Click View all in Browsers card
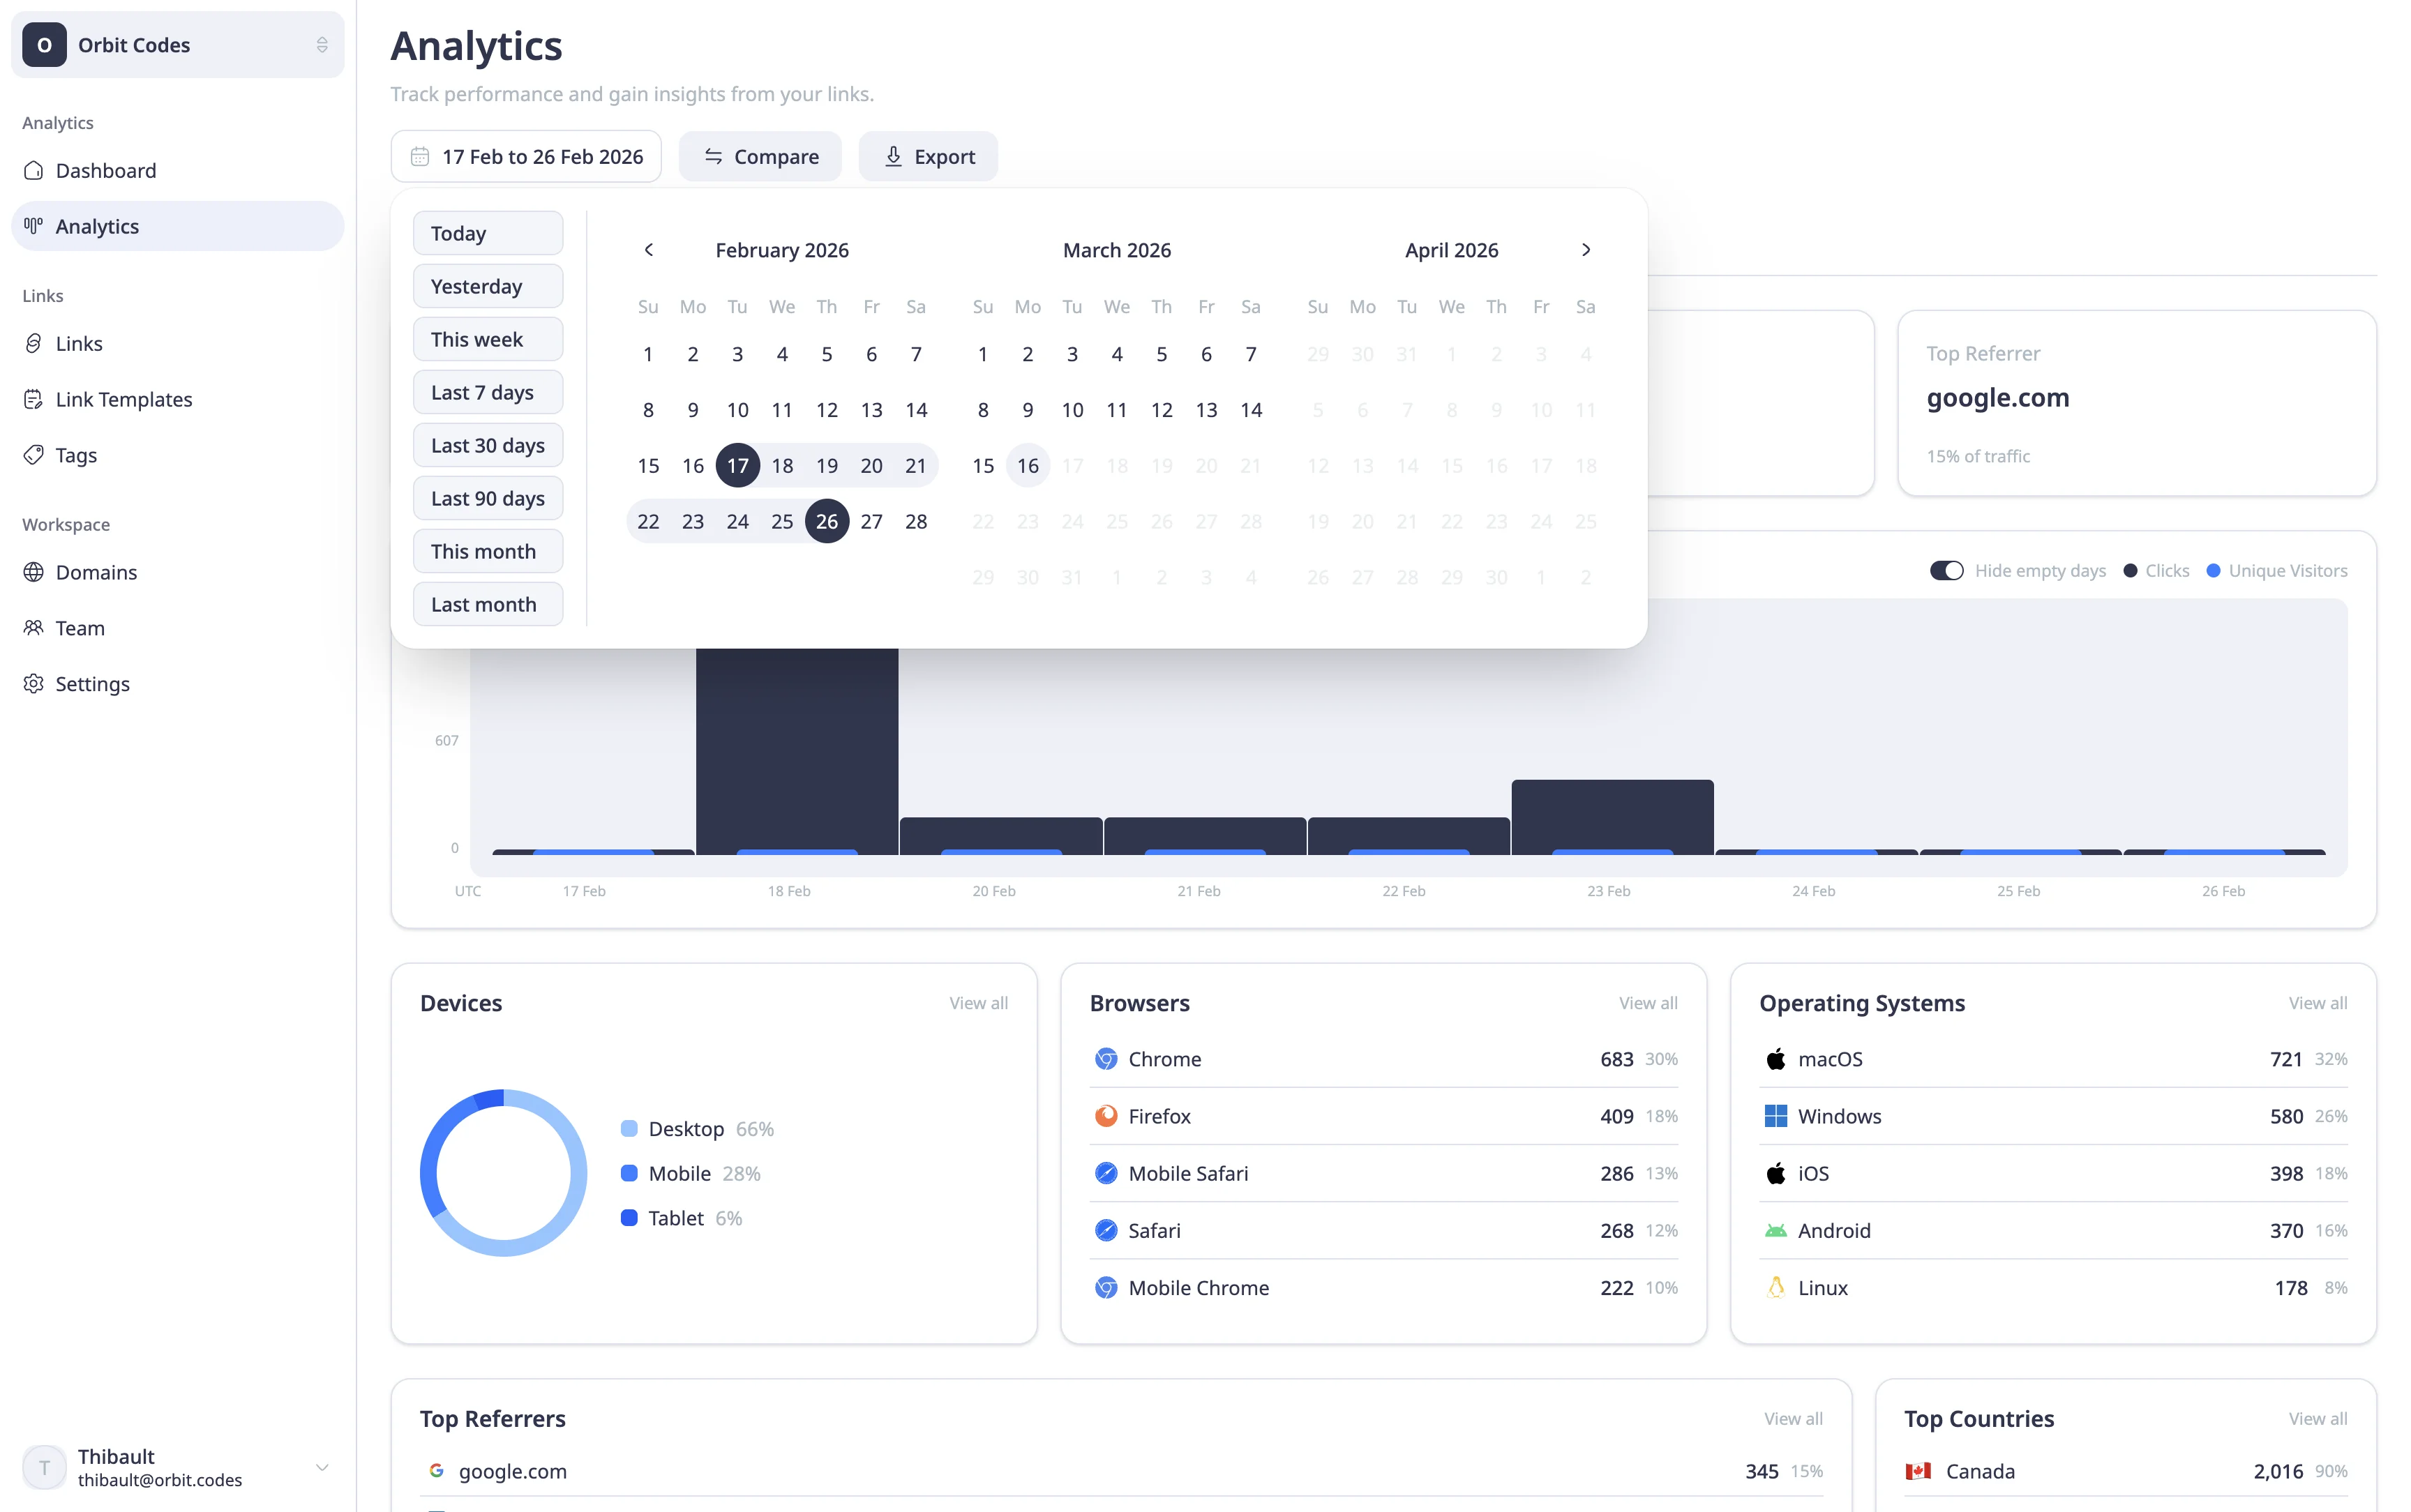Screen dimensions: 2411x1512 [1648, 1003]
